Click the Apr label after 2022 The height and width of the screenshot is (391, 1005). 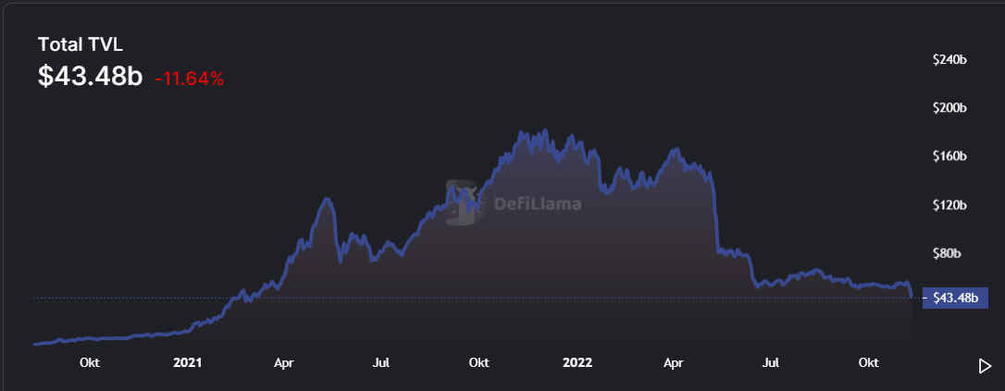674,363
